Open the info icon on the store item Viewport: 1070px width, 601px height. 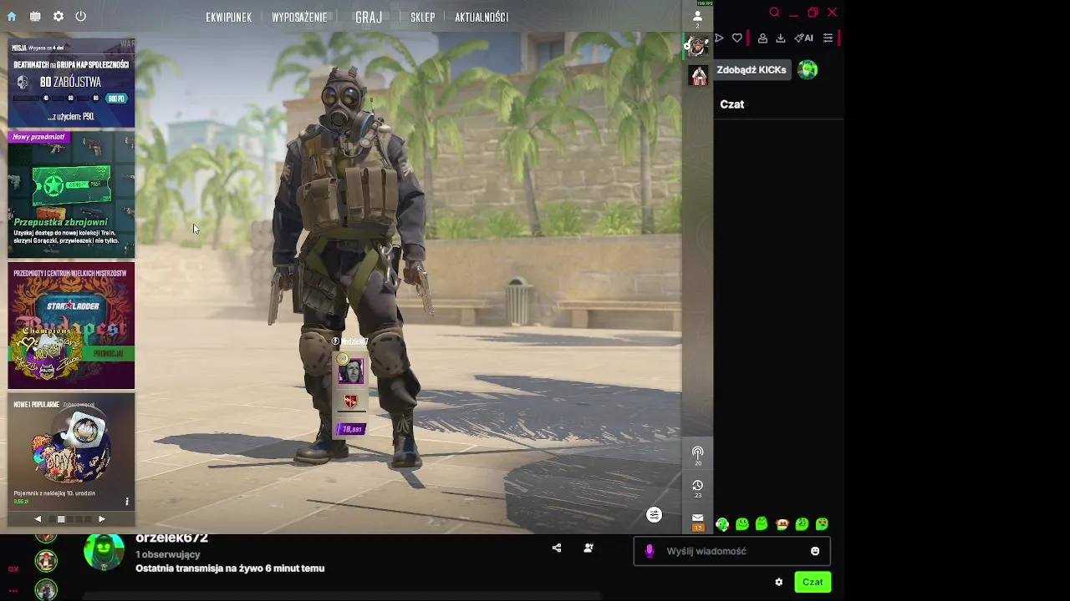coord(127,502)
